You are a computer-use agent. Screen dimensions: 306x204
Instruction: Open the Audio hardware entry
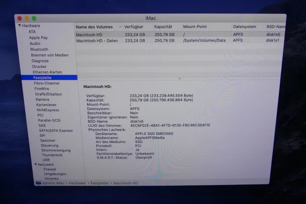pyautogui.click(x=35, y=43)
